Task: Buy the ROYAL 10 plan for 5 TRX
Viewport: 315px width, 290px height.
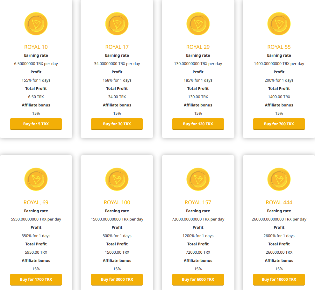Action: 36,124
